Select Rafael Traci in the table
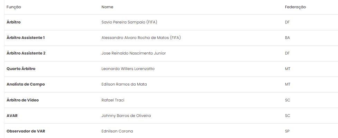This screenshot has height=138, width=338. pos(113,100)
